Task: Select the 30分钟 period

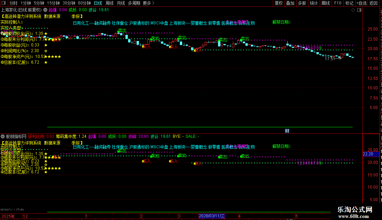Action: point(69,3)
